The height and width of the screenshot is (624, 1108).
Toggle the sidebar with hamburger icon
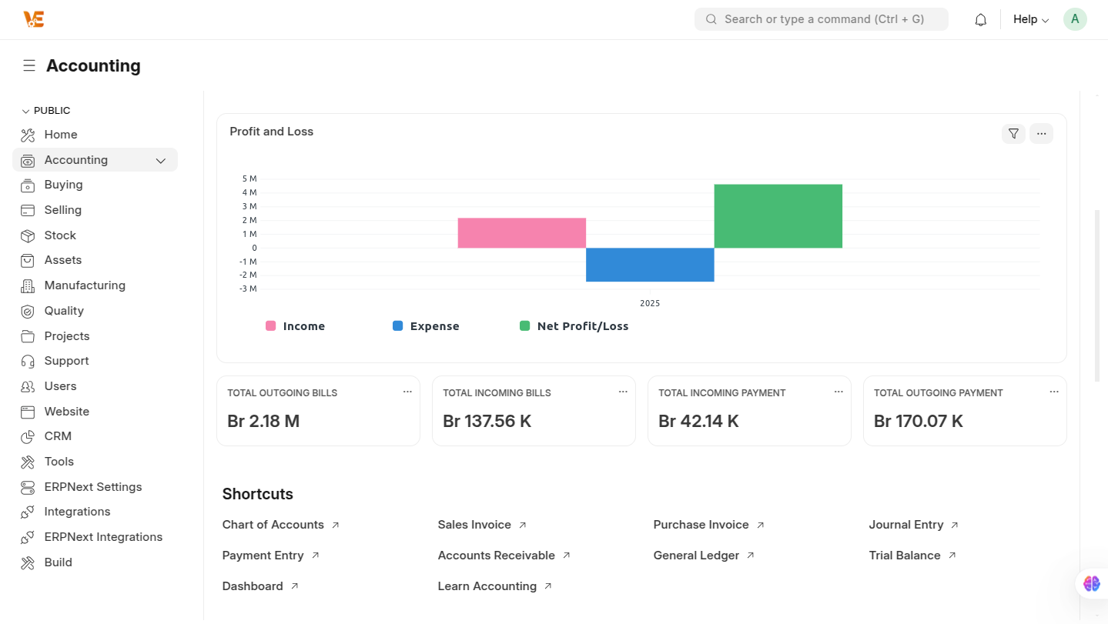coord(29,66)
